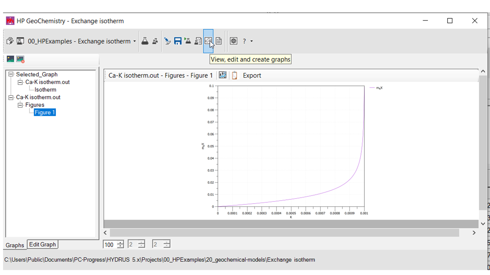490x275 pixels.
Task: Open the View, edit and create graphs tool
Action: coord(208,41)
